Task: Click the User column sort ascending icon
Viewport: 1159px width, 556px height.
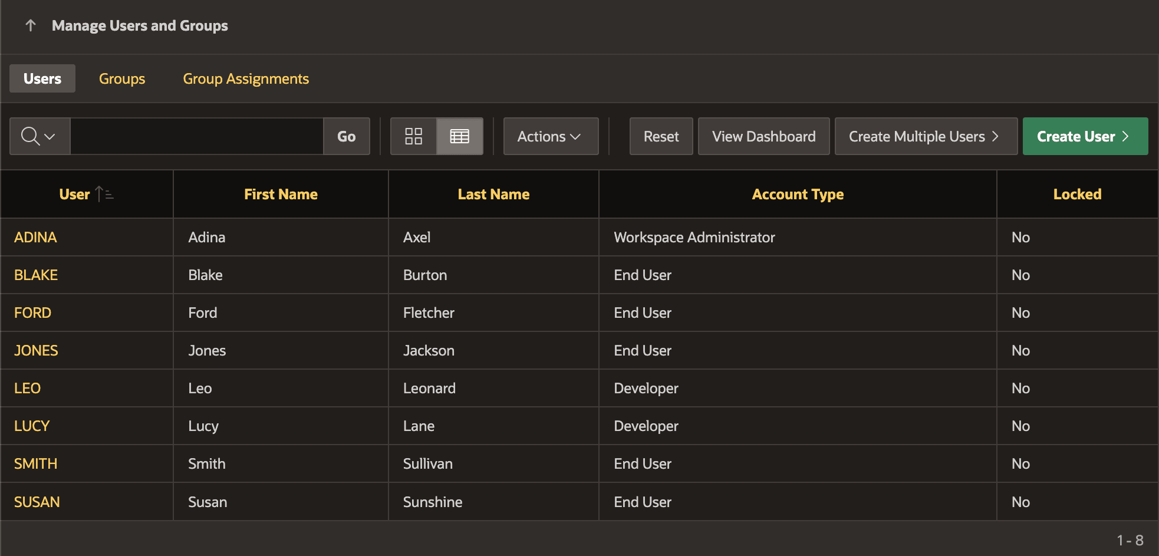Action: (x=104, y=194)
